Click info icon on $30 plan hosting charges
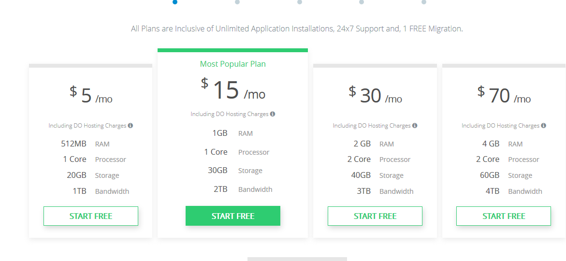Viewport: 566px width, 261px height. click(x=415, y=126)
